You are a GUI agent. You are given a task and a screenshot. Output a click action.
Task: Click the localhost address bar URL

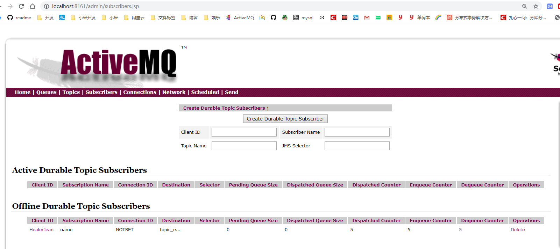coord(95,6)
